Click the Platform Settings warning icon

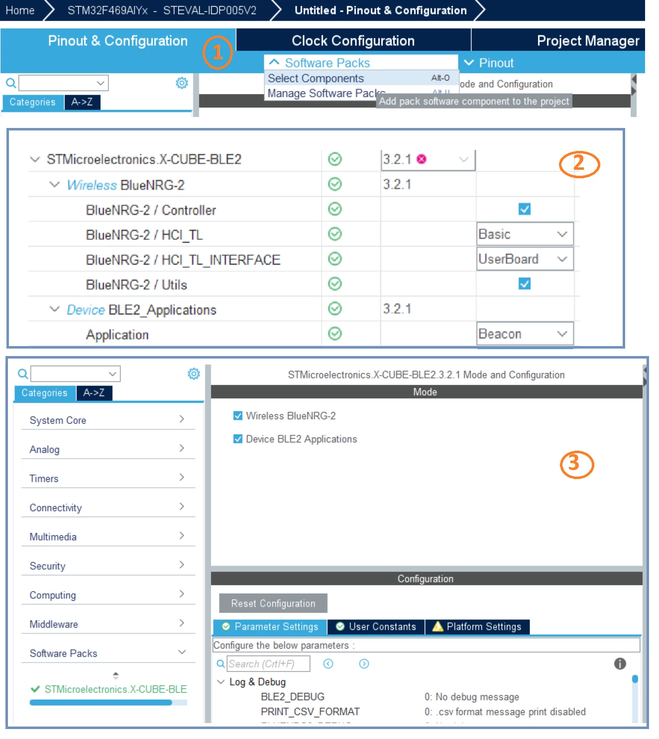coord(438,626)
